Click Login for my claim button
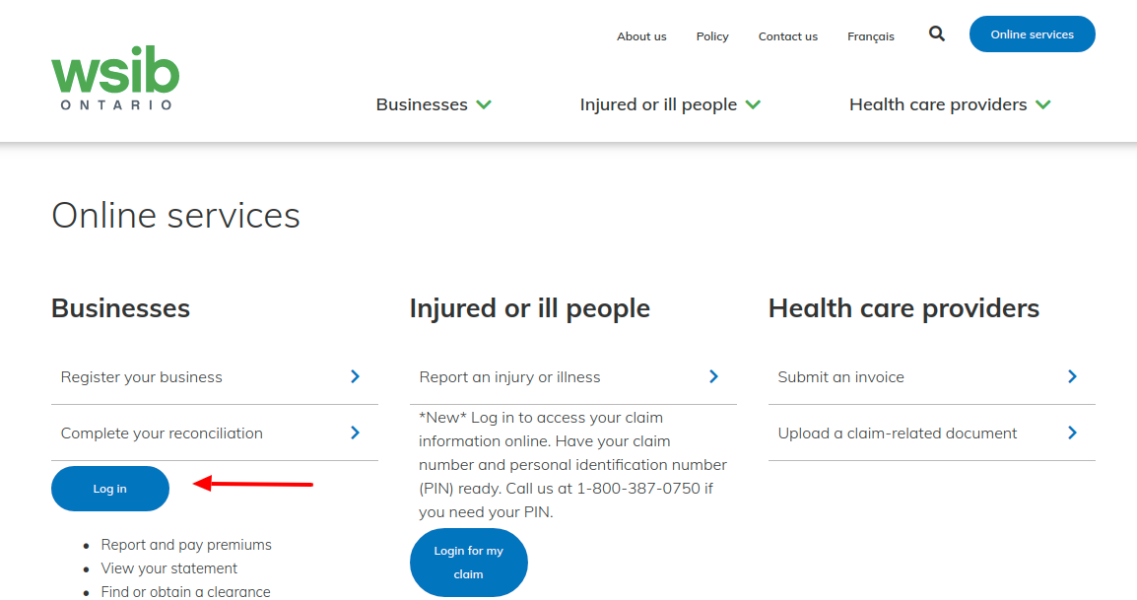 tap(468, 563)
